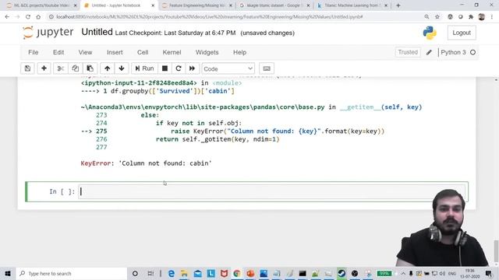
Task: Open the View menu
Action: (x=85, y=52)
